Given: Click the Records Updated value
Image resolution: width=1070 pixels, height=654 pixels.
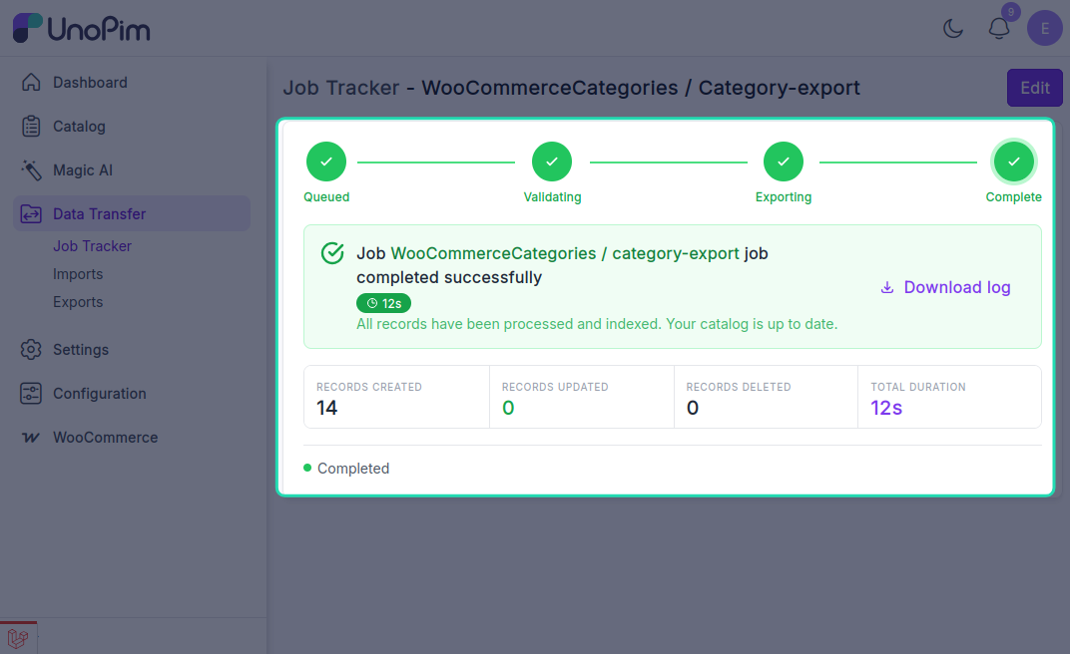Looking at the screenshot, I should point(508,408).
